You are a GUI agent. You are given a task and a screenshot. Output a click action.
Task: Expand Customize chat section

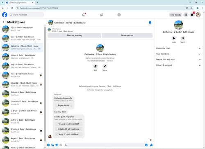(178, 48)
